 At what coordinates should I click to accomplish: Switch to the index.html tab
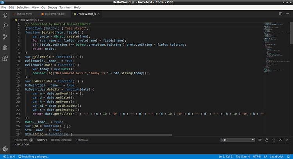(x=24, y=14)
